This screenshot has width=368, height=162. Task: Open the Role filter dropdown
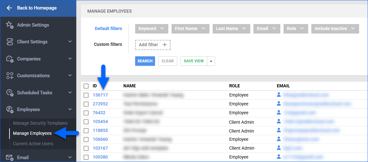(x=296, y=28)
